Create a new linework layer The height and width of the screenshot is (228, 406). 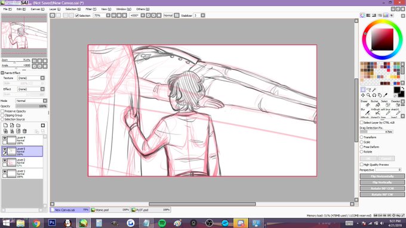coord(12,125)
